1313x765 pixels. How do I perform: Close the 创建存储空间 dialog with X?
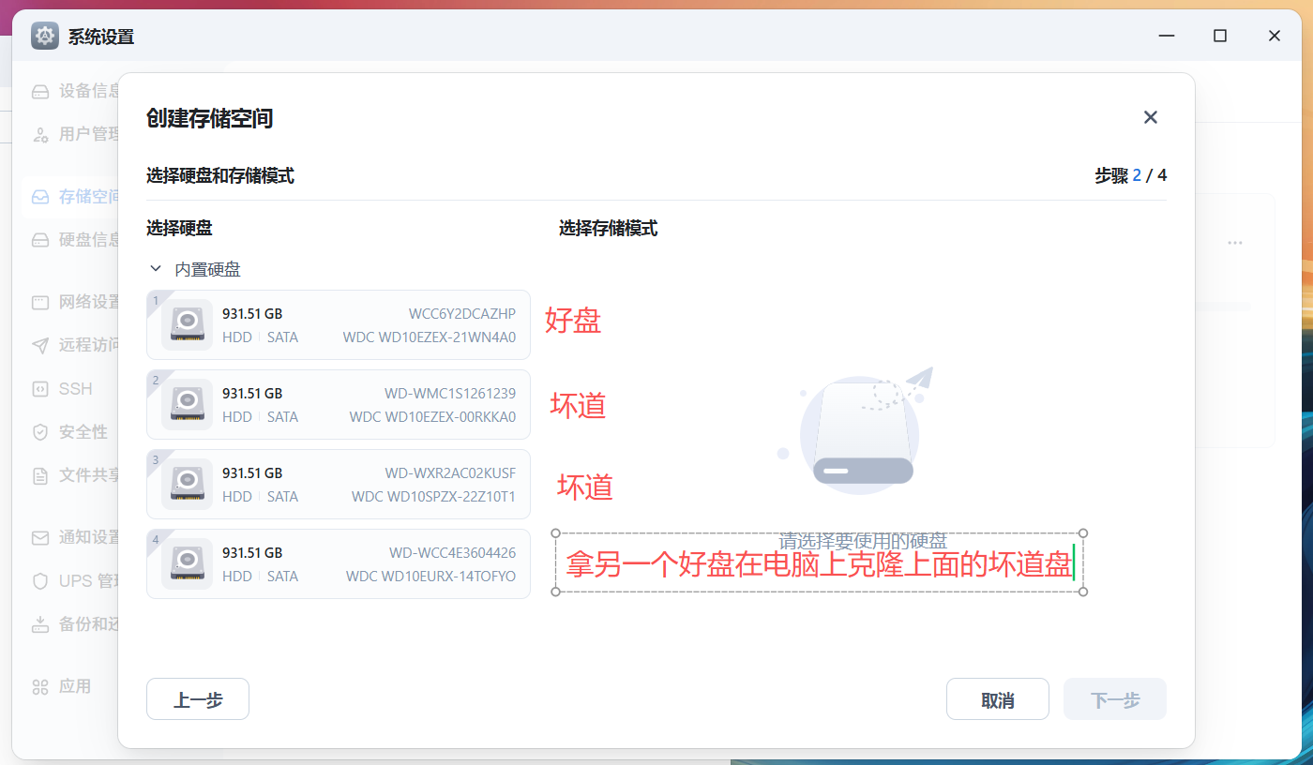coord(1151,117)
